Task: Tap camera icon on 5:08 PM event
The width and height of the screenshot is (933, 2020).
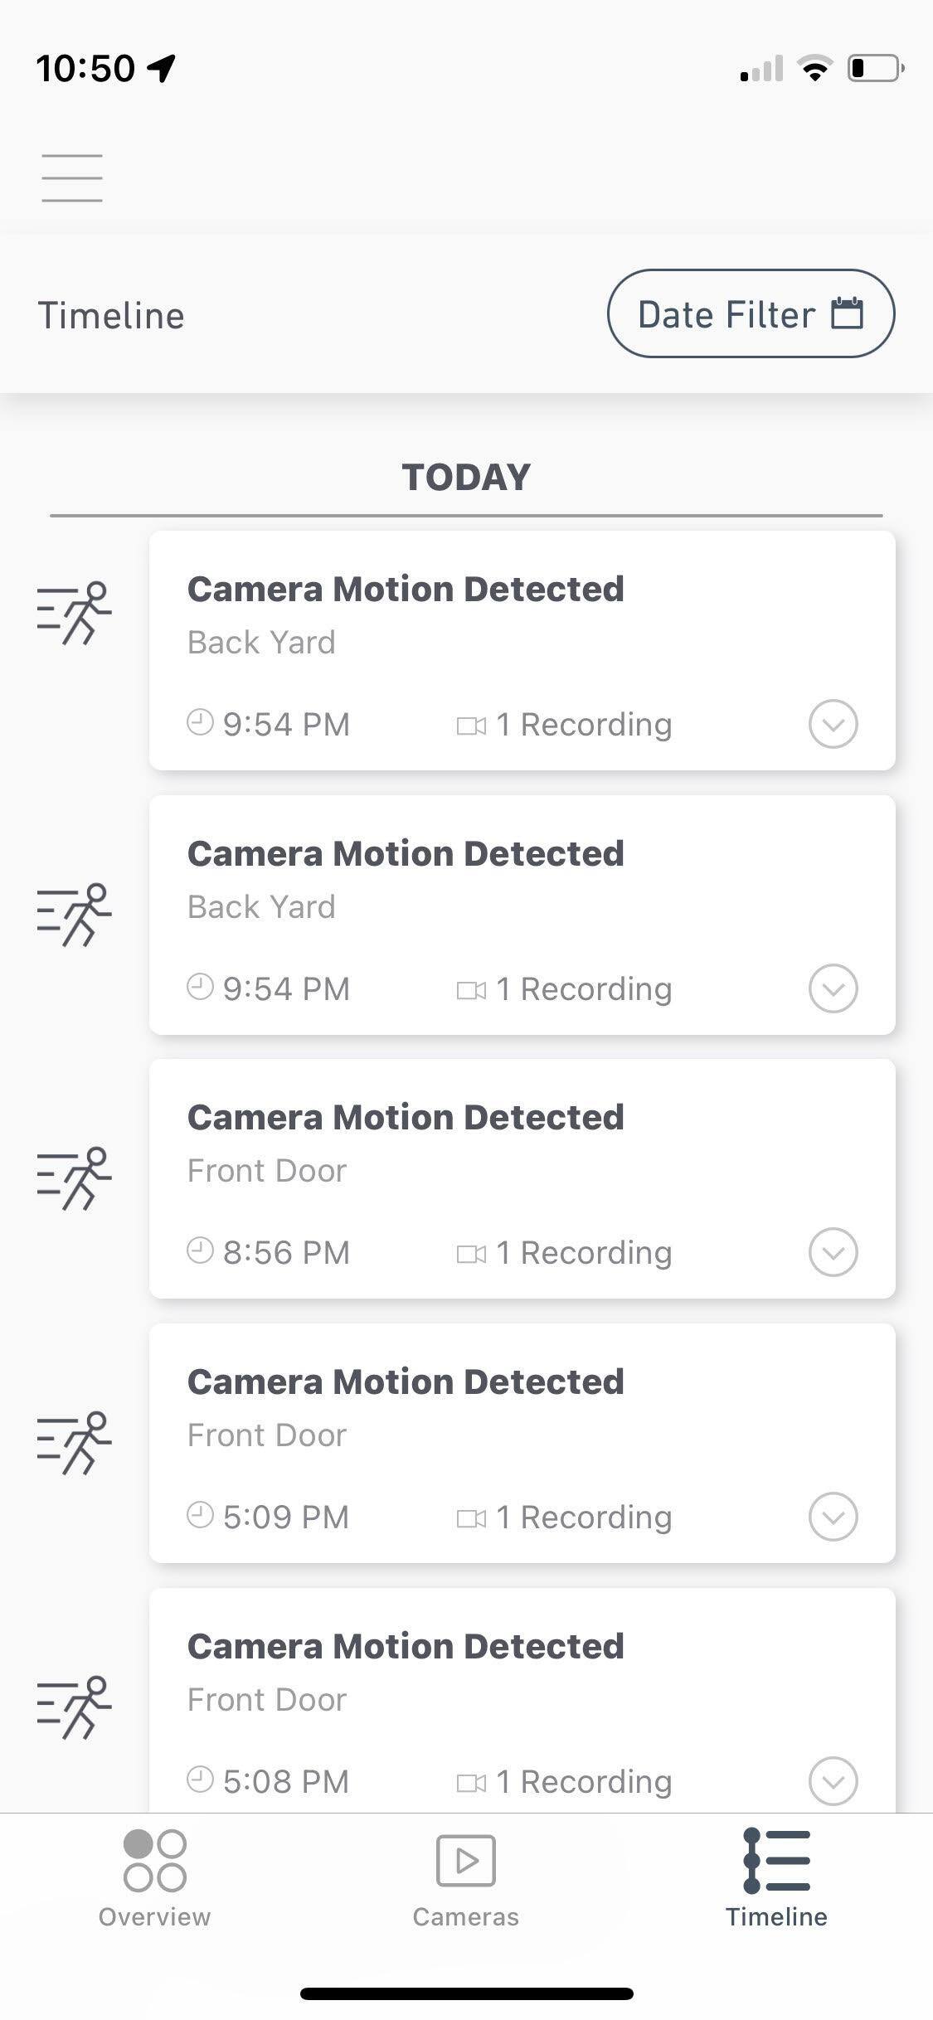Action: 471,1782
